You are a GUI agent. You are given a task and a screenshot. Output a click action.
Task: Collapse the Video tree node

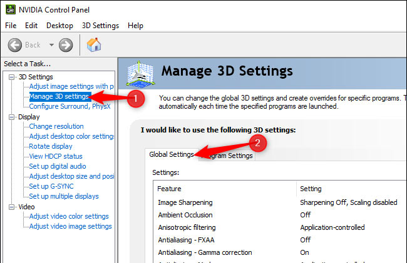(x=11, y=207)
